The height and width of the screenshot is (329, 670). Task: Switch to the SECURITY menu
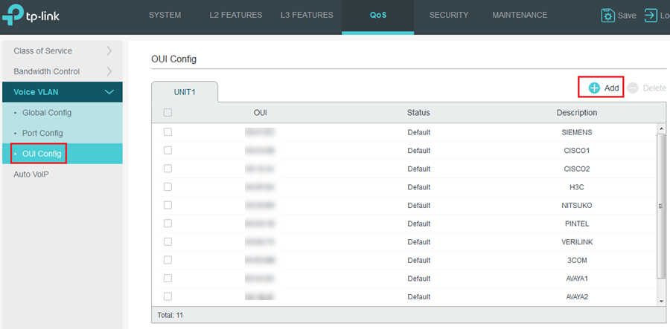click(449, 16)
